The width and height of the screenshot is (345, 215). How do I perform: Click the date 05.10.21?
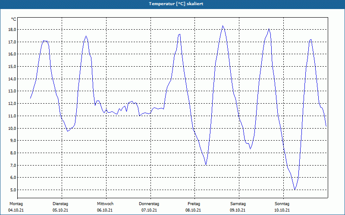click(x=60, y=210)
